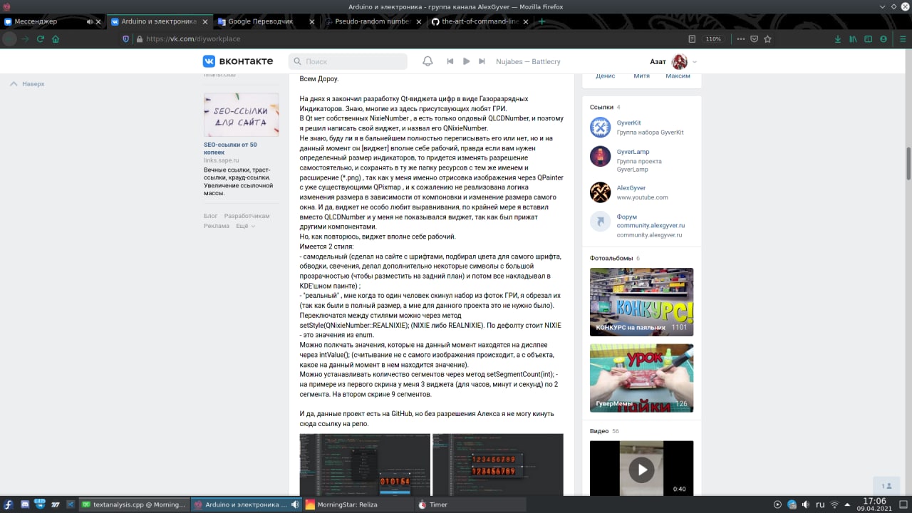Reset the 110% zoom level
Image resolution: width=912 pixels, height=513 pixels.
click(x=713, y=39)
